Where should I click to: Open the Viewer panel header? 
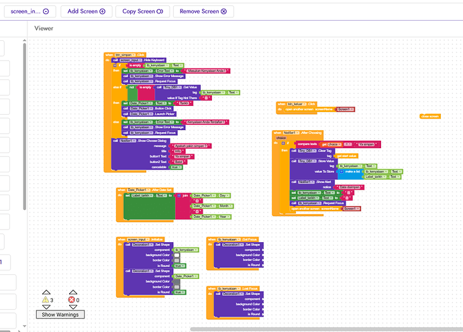(44, 29)
